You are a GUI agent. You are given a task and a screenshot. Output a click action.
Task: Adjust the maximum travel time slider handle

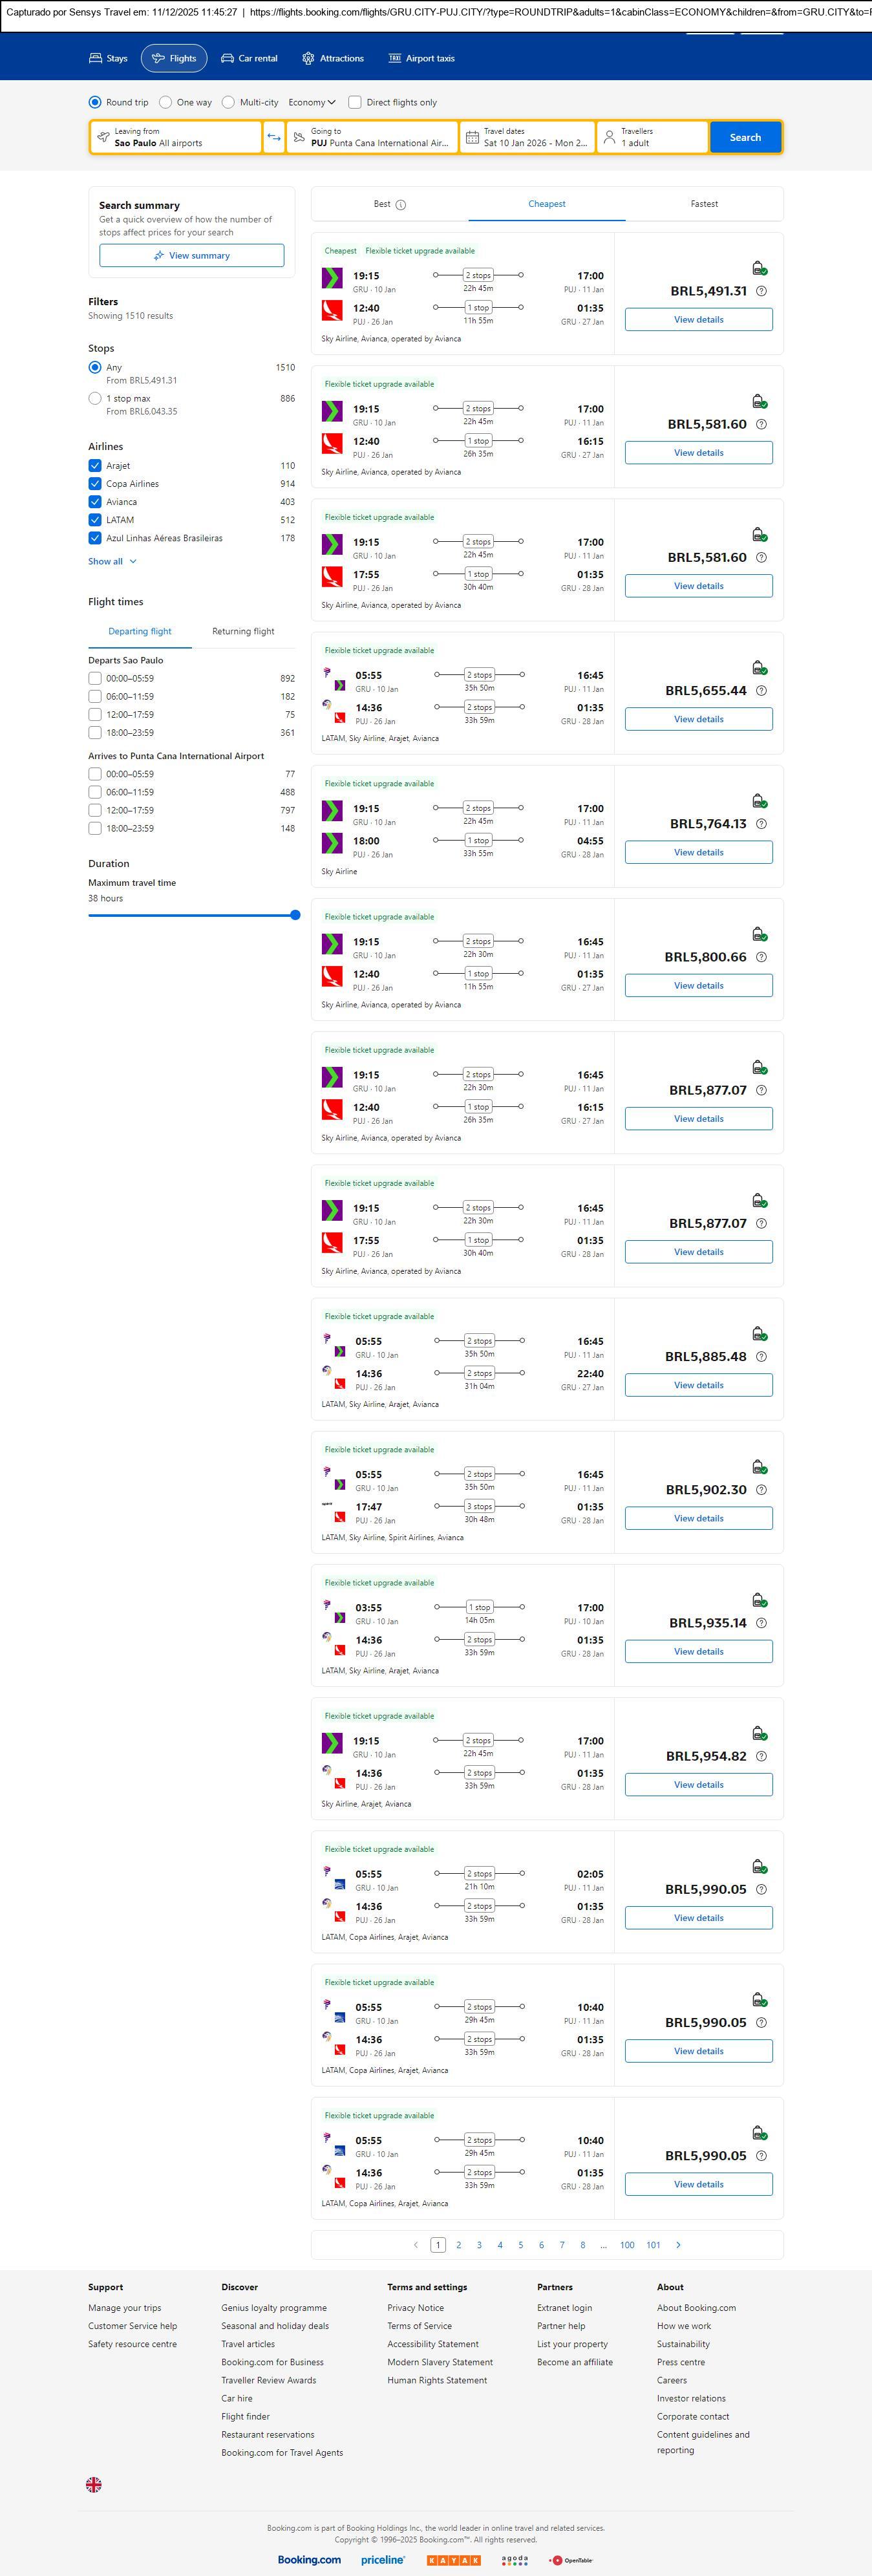pos(295,915)
